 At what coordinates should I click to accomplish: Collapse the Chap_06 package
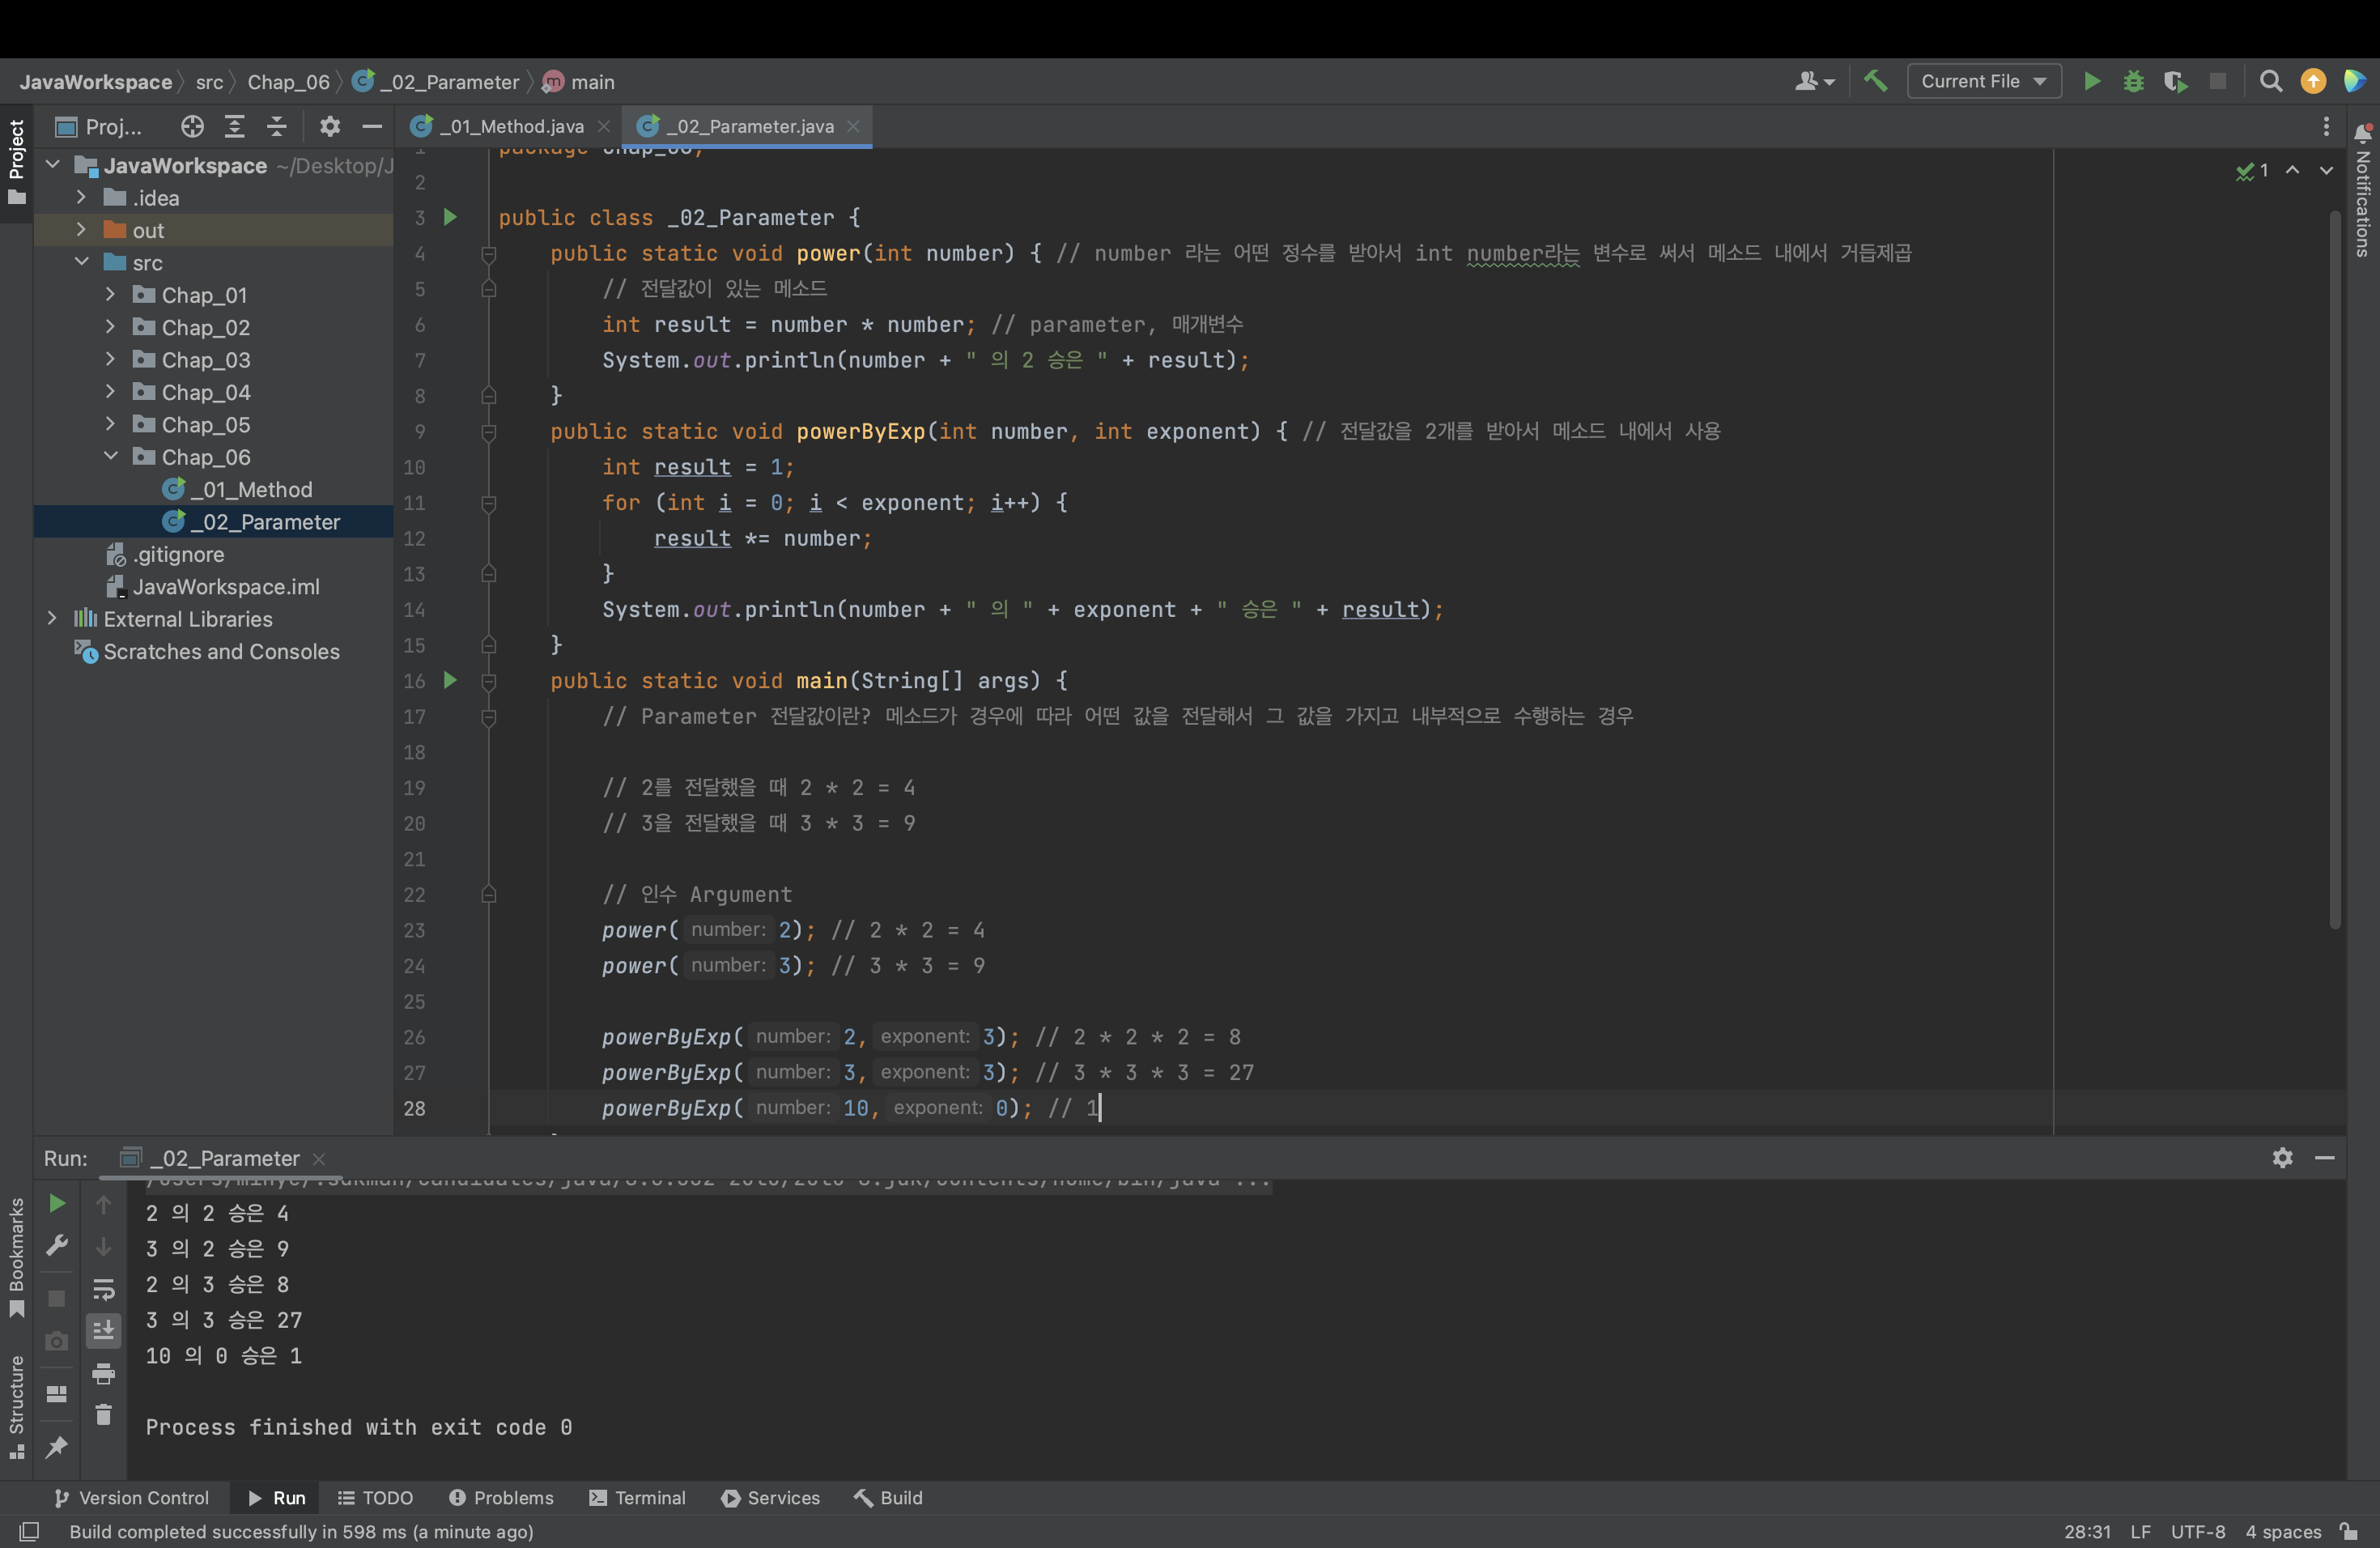tap(110, 457)
